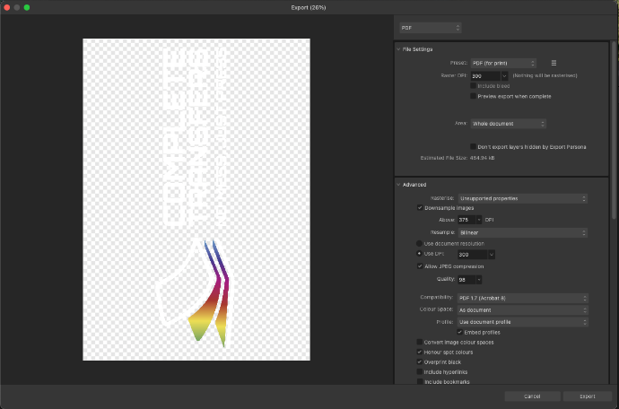The image size is (619, 409).
Task: Open the Area Whole document dropdown
Action: tap(508, 124)
